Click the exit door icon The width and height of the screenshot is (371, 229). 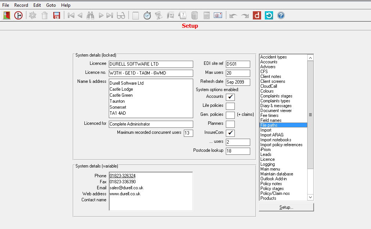tap(7, 16)
